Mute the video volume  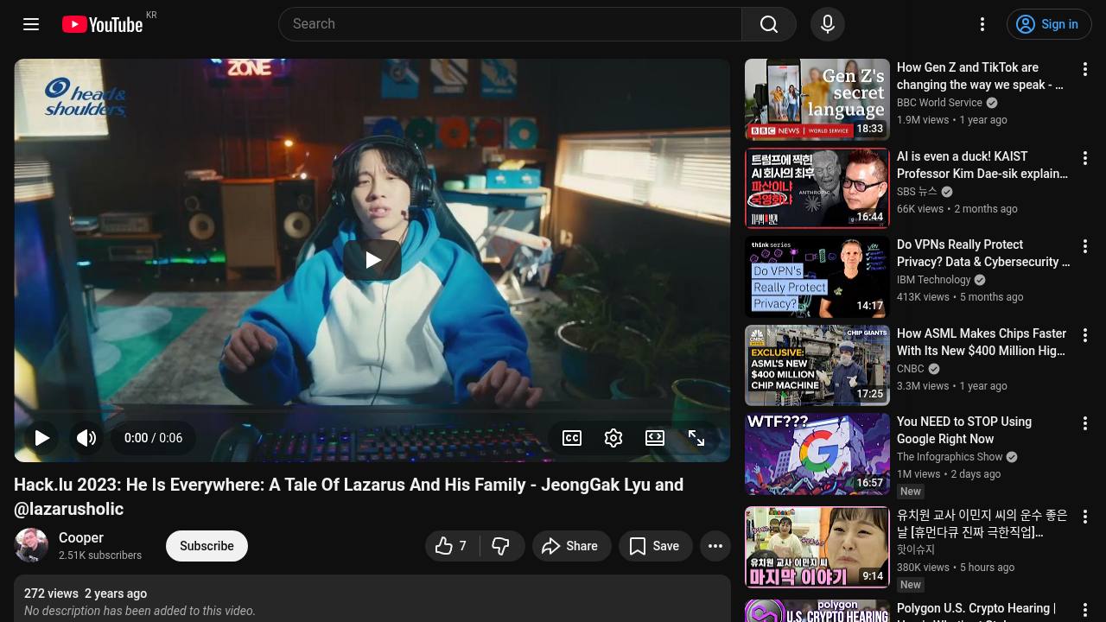[86, 438]
